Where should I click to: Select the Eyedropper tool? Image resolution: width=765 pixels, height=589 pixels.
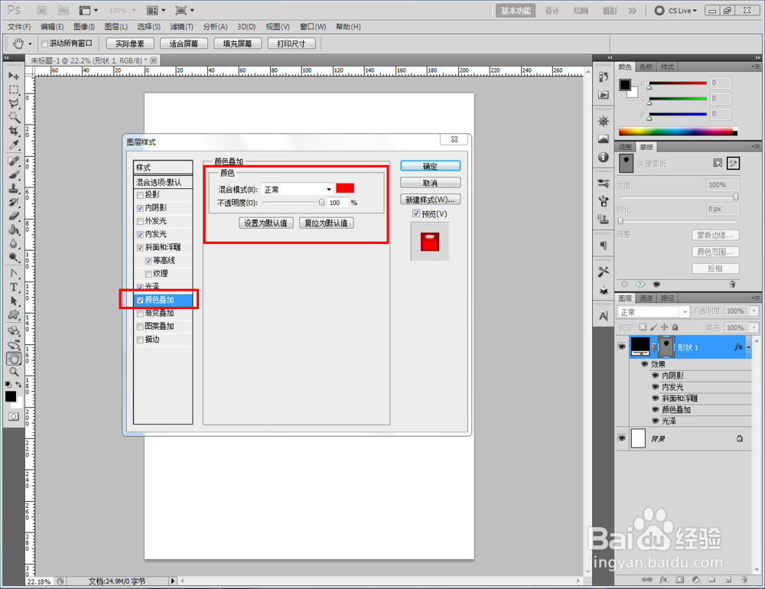(14, 145)
